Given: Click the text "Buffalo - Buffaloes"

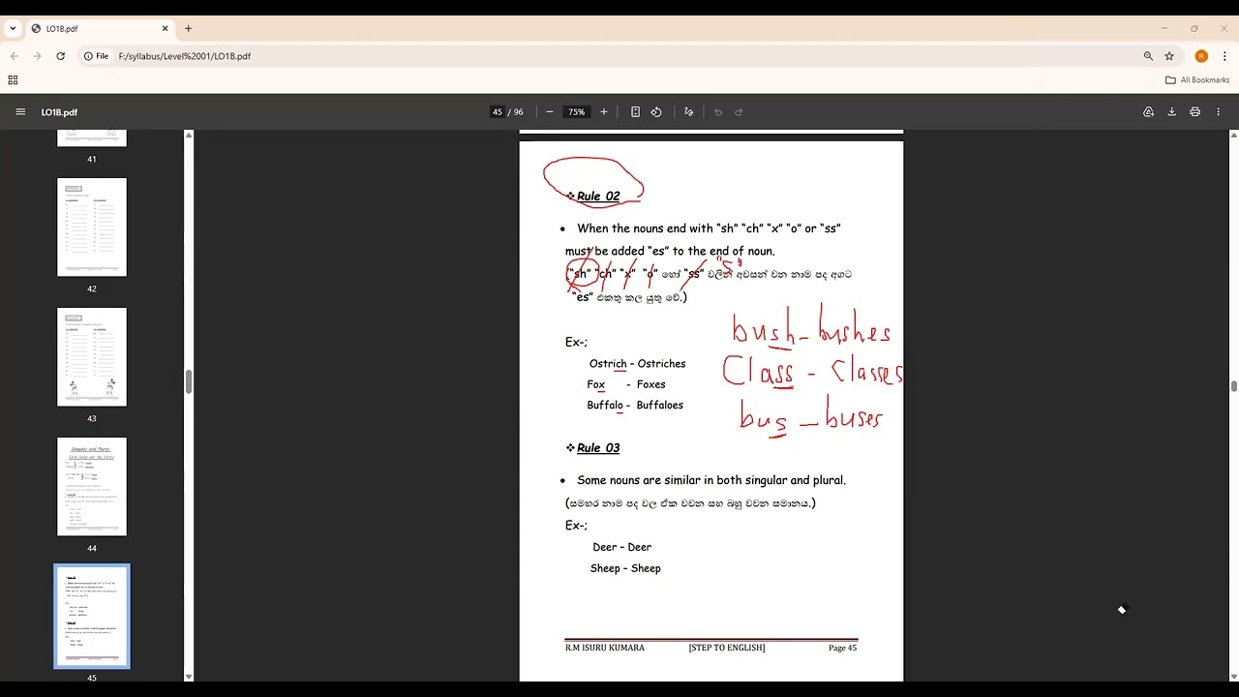Looking at the screenshot, I should [635, 406].
